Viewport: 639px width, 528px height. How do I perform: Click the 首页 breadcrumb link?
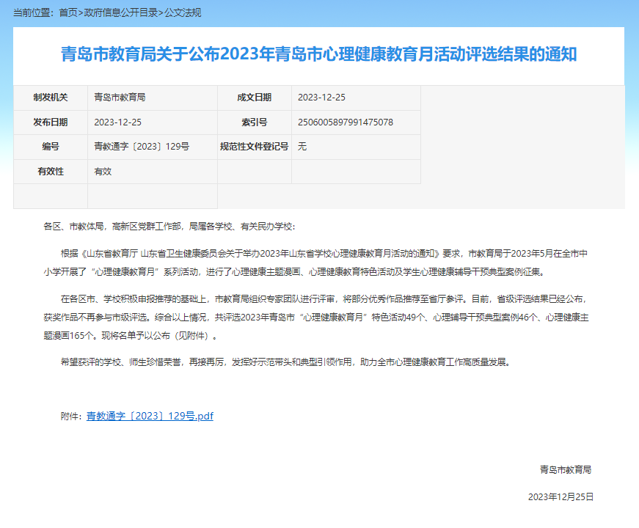point(67,12)
